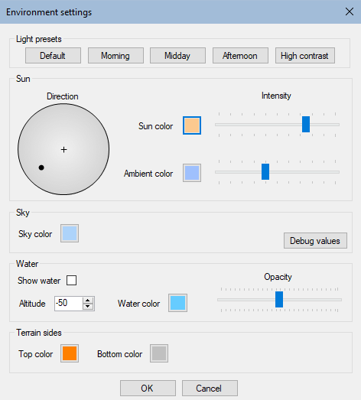361x400 pixels.
Task: Click the Sky color swatch
Action: [70, 233]
